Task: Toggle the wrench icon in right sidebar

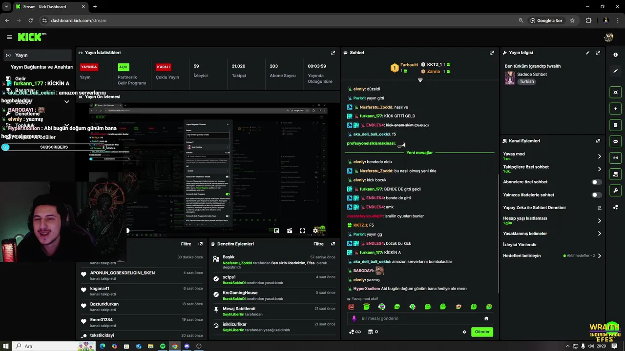Action: tap(615, 190)
